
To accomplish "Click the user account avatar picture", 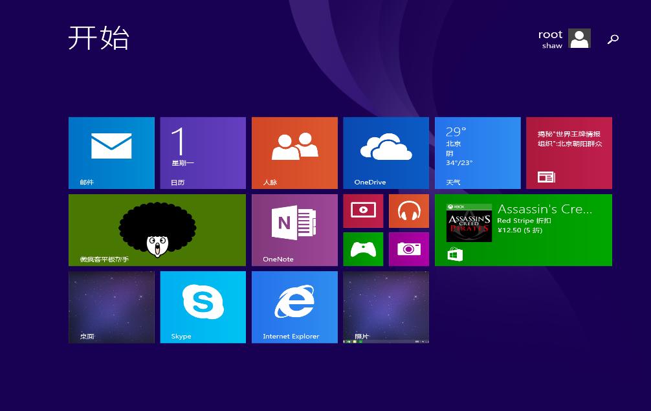I will (580, 38).
